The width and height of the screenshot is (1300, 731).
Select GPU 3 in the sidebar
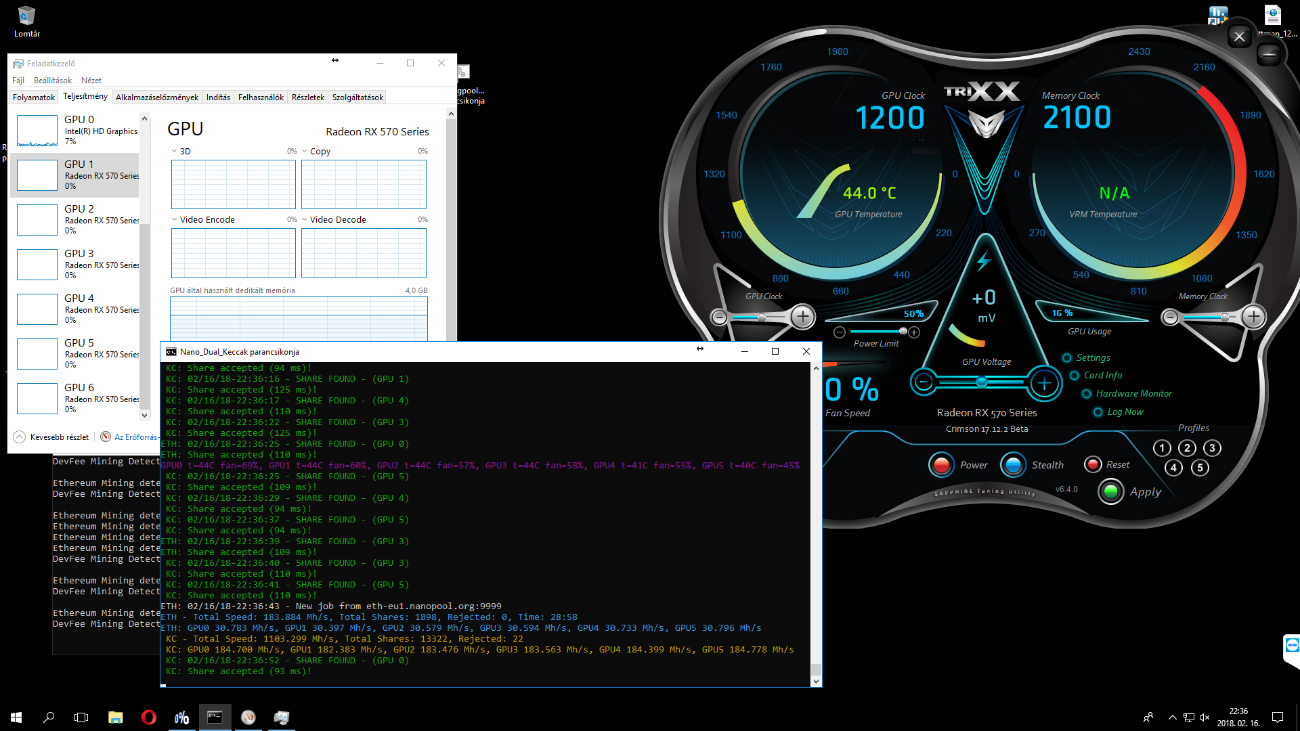[78, 264]
